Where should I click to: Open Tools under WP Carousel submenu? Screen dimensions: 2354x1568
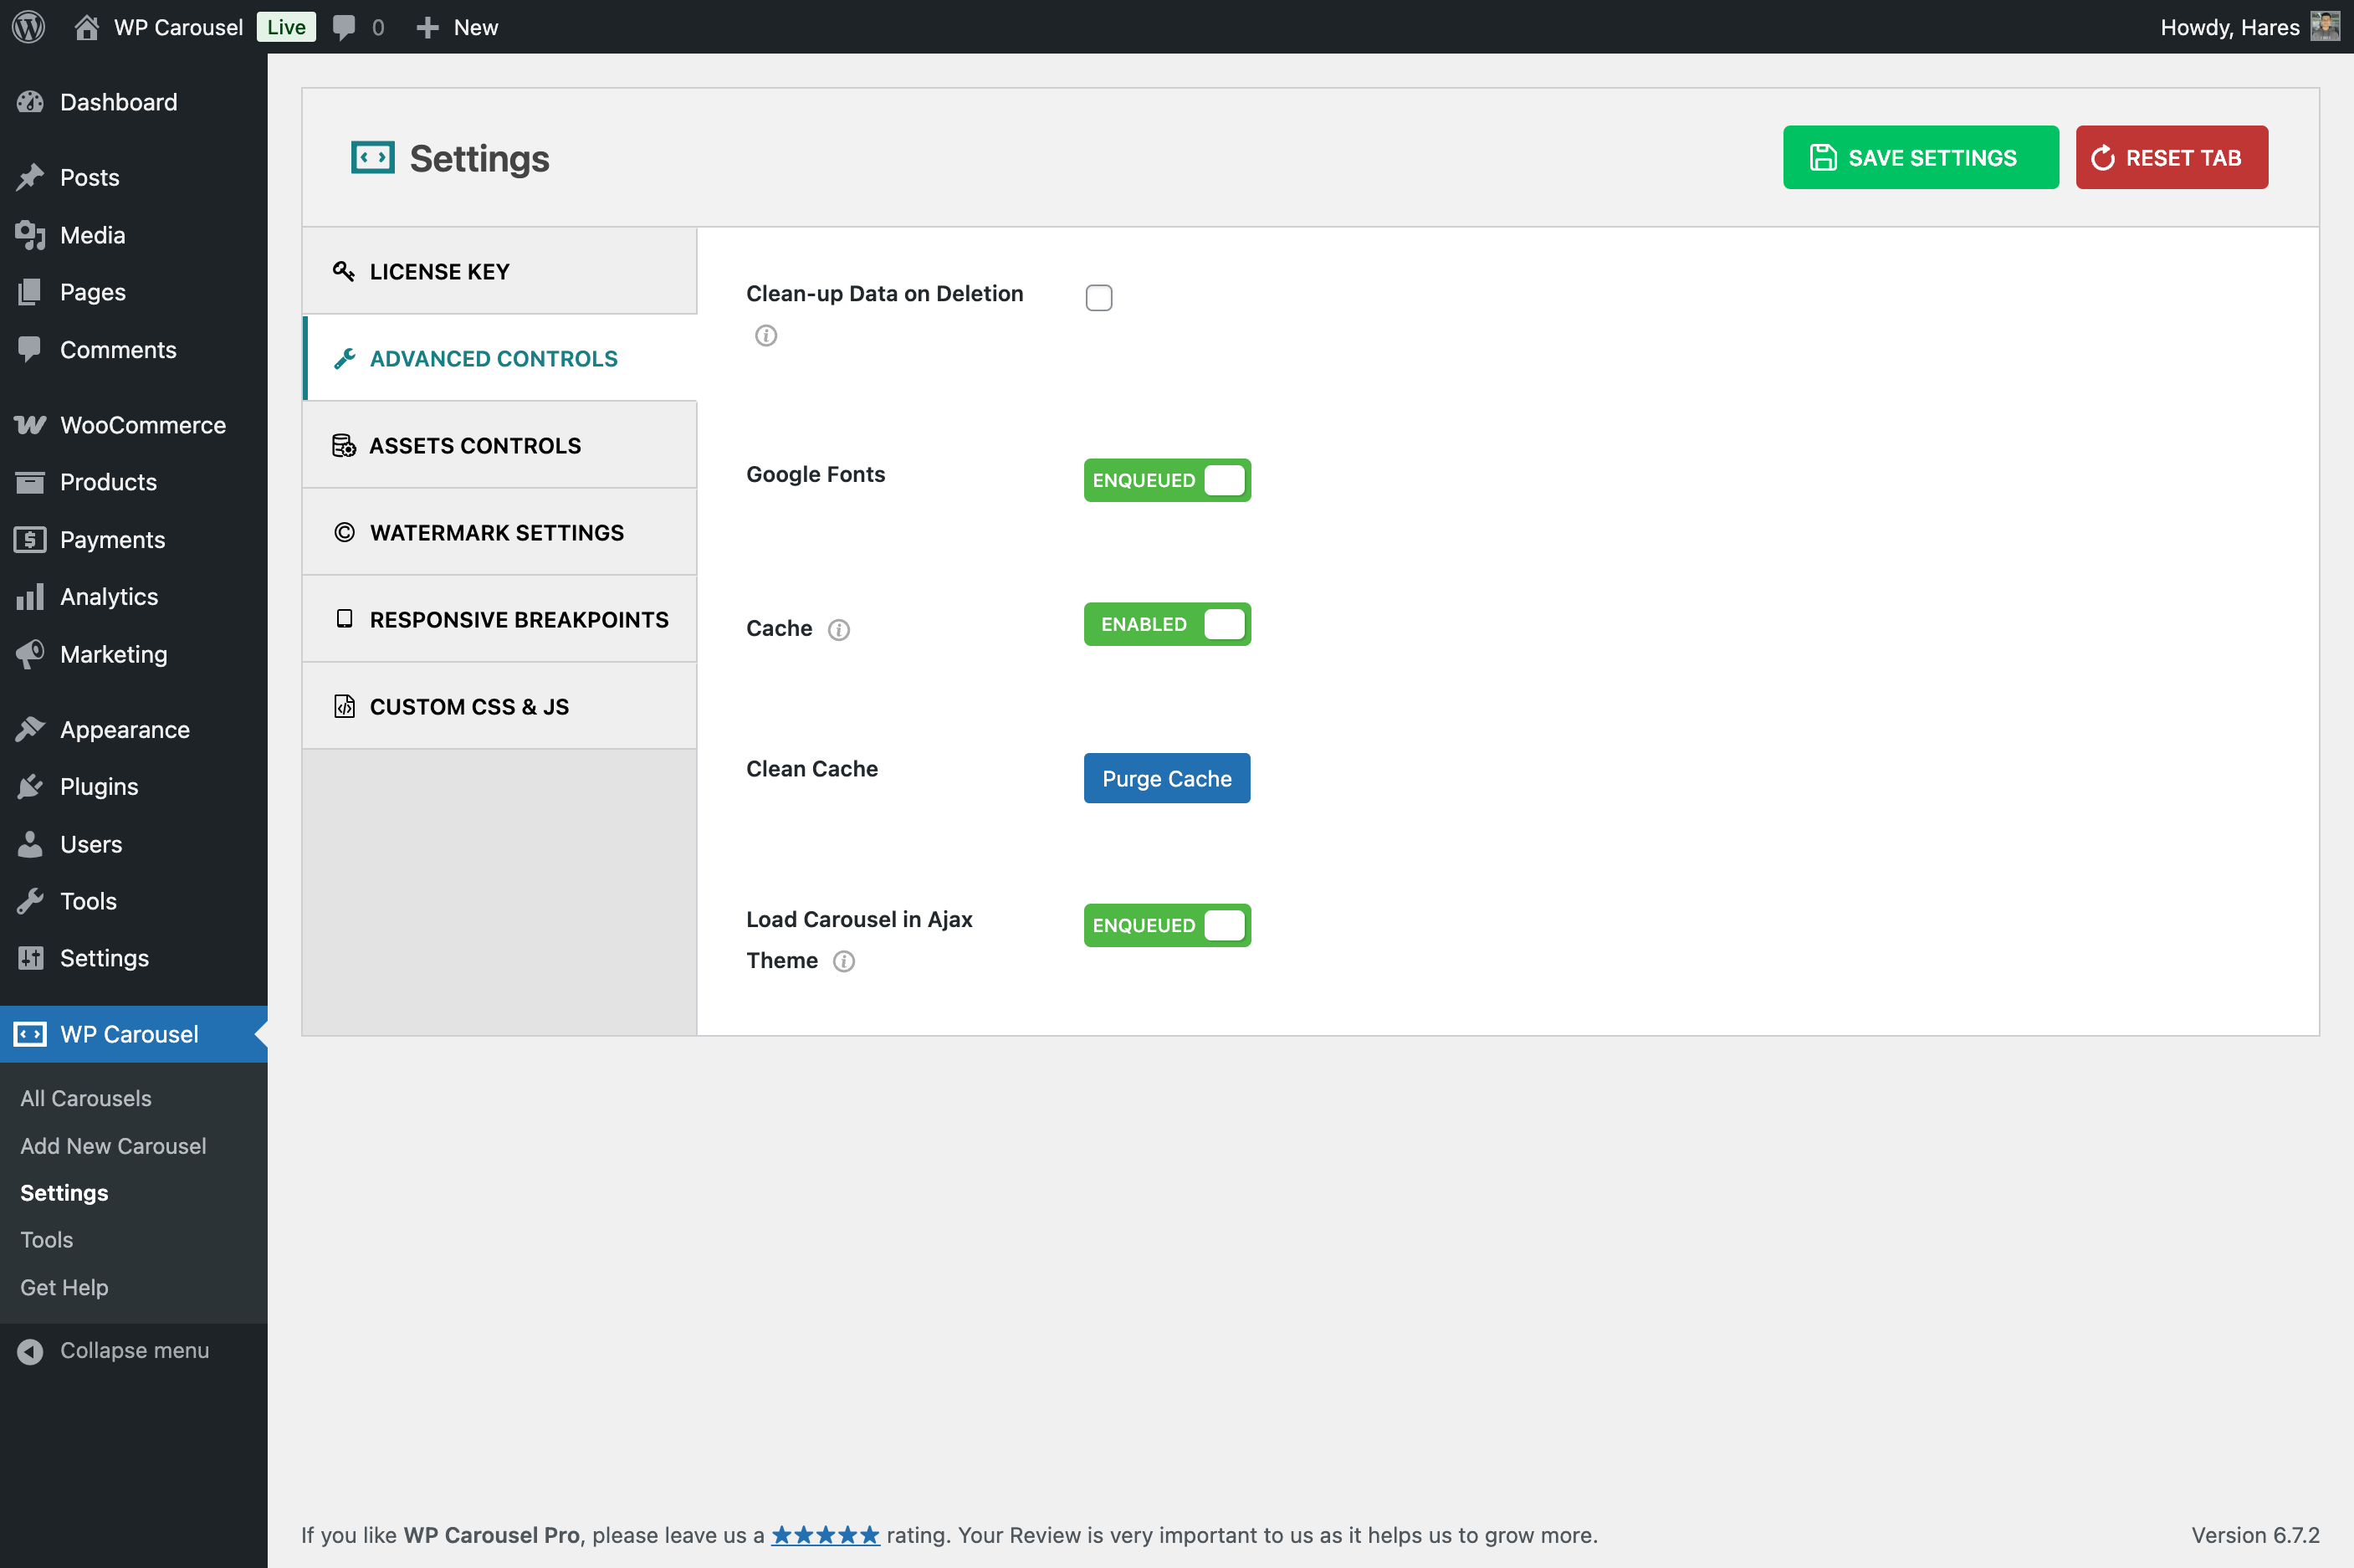46,1240
